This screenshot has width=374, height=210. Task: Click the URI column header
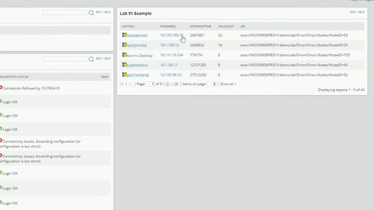[x=243, y=26]
